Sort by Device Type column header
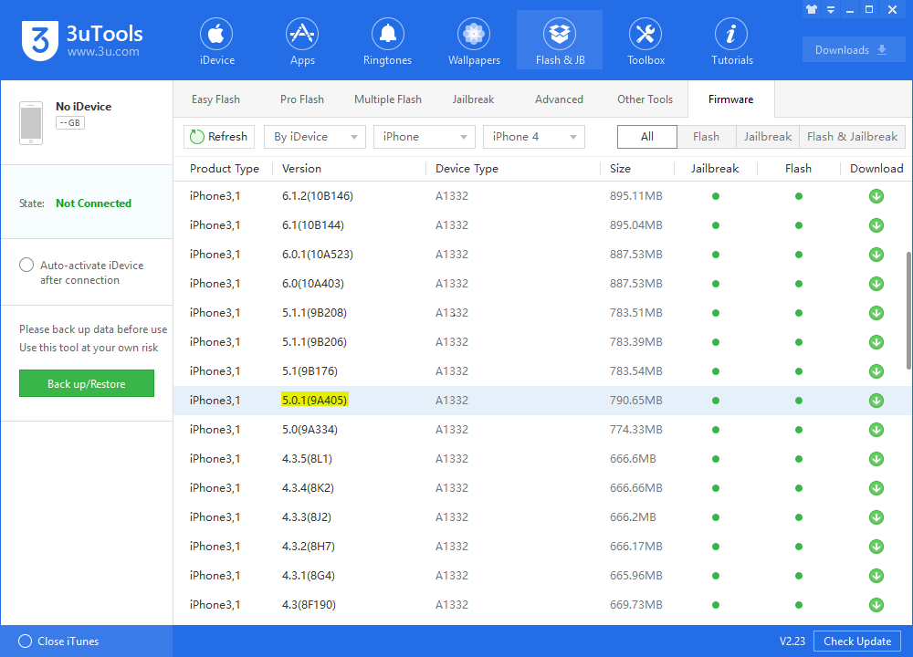Image resolution: width=913 pixels, height=657 pixels. (x=467, y=169)
